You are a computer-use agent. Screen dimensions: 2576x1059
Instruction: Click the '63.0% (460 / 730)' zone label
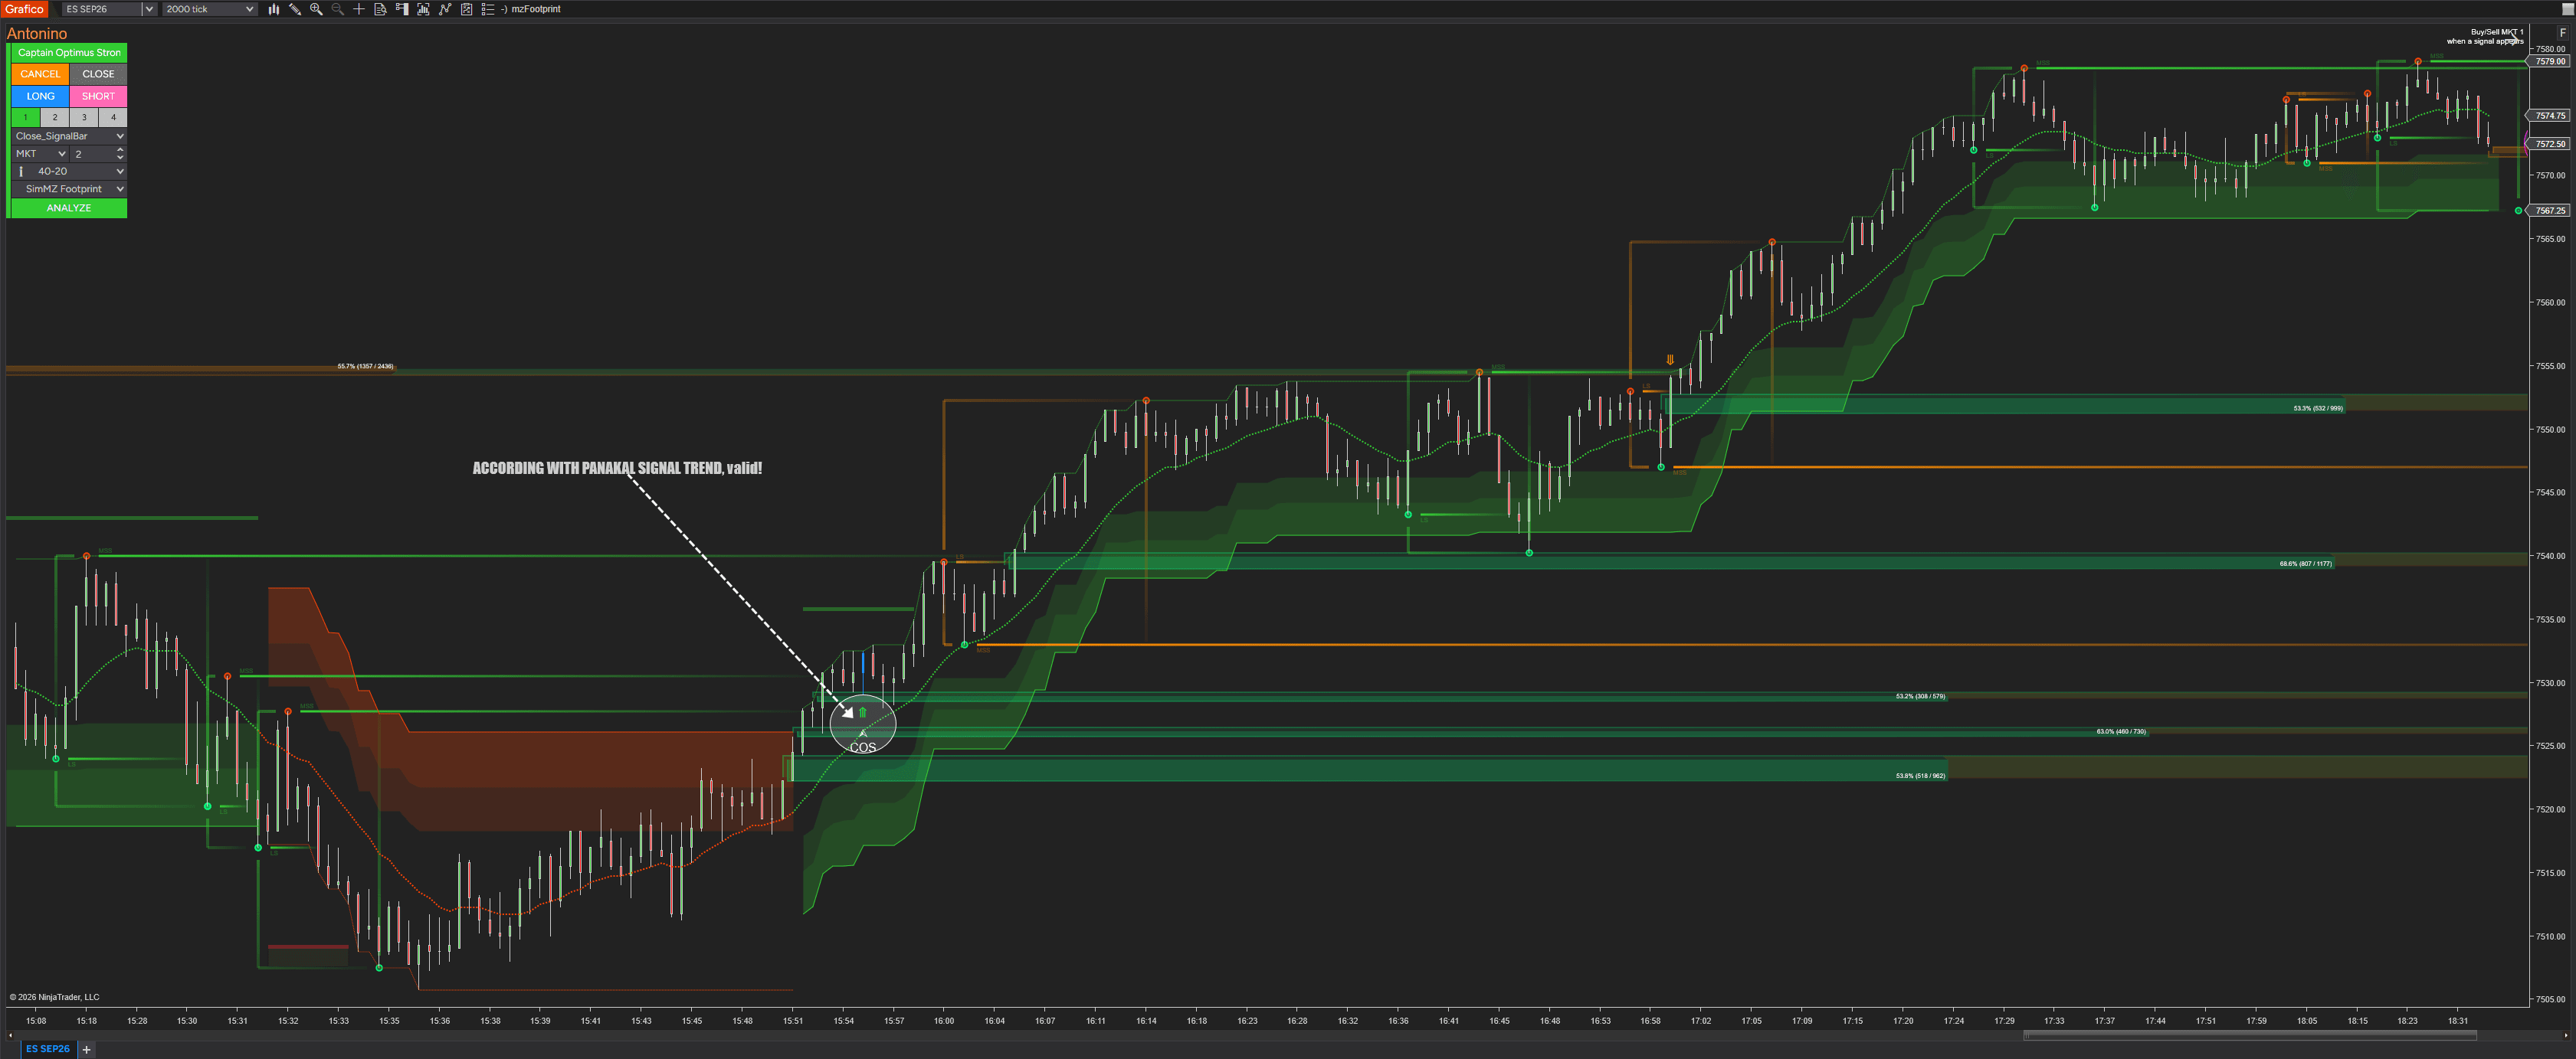coord(2121,731)
